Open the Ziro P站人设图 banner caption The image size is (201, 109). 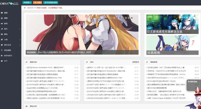[59, 52]
